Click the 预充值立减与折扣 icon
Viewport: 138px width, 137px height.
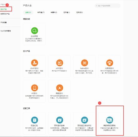85,120
